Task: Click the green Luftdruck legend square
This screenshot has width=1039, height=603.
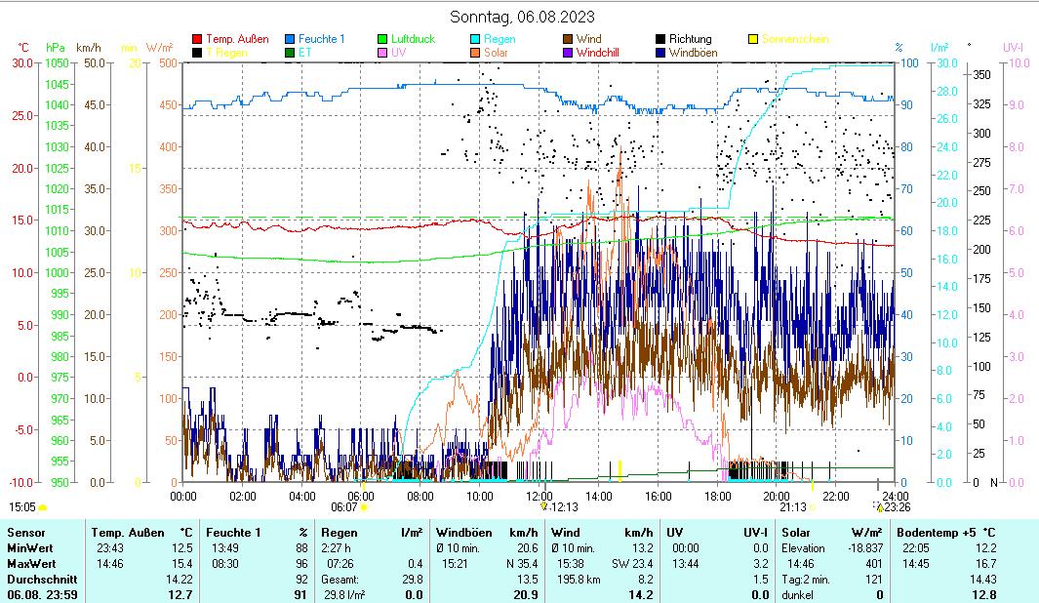Action: (382, 40)
